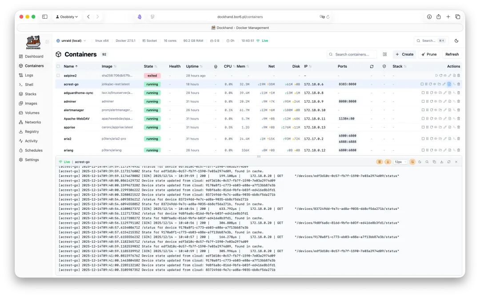The image size is (480, 297).
Task: Delete the aalpine2 container
Action: [x=459, y=75]
